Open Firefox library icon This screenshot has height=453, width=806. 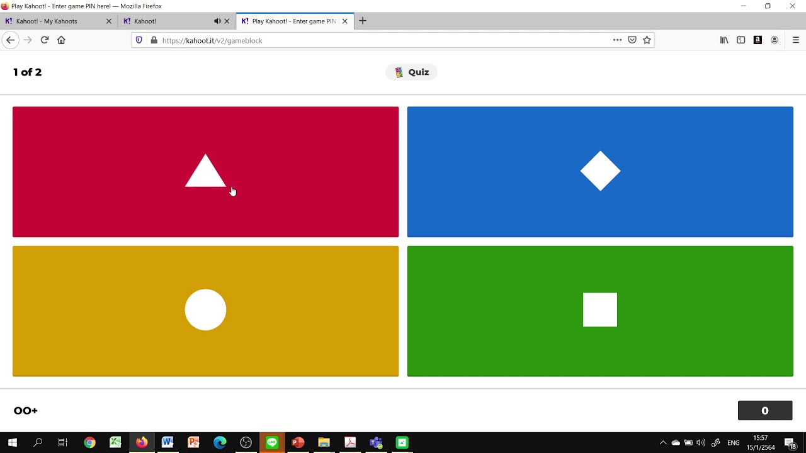724,40
